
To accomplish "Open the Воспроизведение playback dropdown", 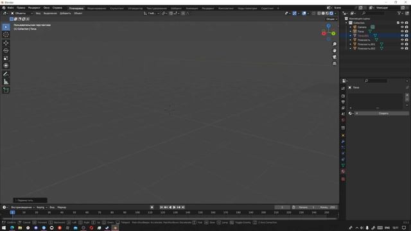I will point(22,207).
